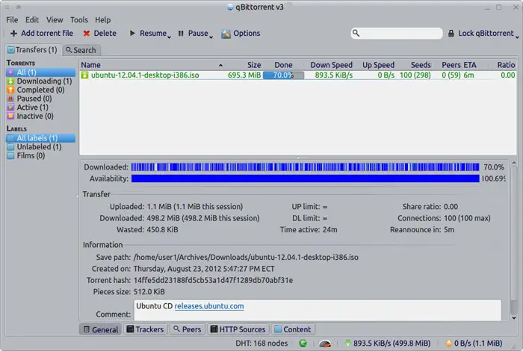The width and height of the screenshot is (523, 351).
Task: Click the blue Availability bar
Action: click(x=305, y=178)
